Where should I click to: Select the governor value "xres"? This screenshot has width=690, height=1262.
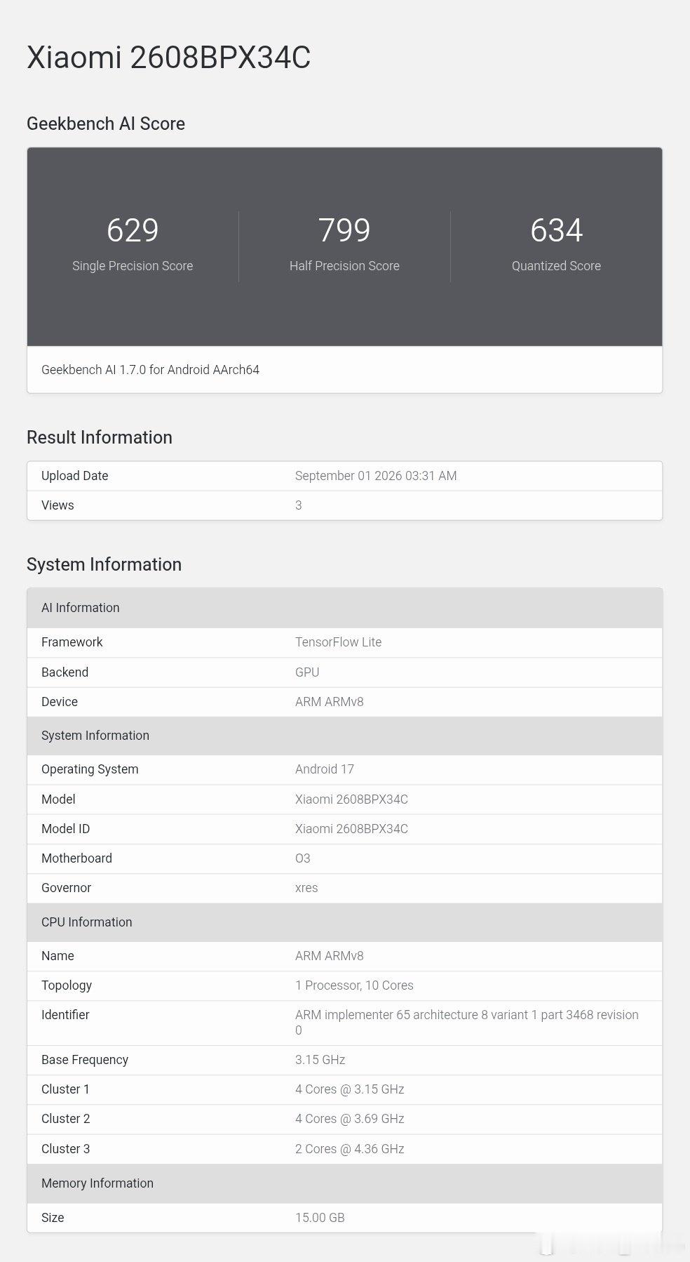tap(306, 888)
